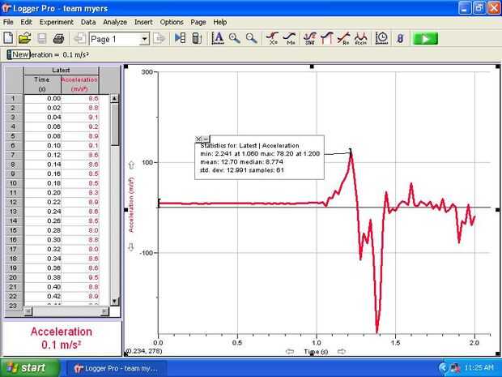Open a file with the folder icon
Viewport: 502px width, 377px height.
point(24,38)
